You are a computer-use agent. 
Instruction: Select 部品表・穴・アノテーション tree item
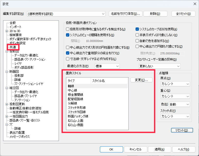pos(30,59)
